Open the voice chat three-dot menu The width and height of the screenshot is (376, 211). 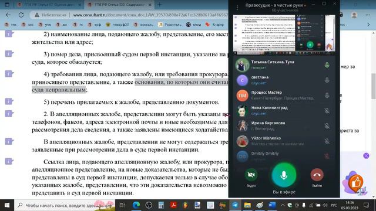(x=237, y=8)
